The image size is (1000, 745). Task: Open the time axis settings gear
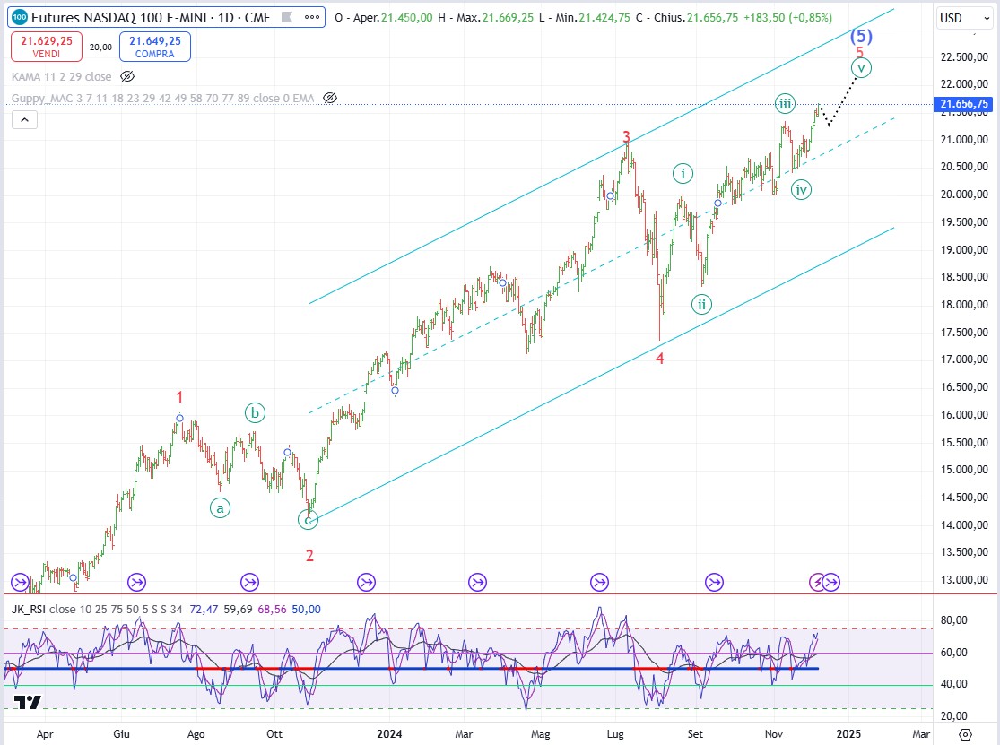[966, 734]
